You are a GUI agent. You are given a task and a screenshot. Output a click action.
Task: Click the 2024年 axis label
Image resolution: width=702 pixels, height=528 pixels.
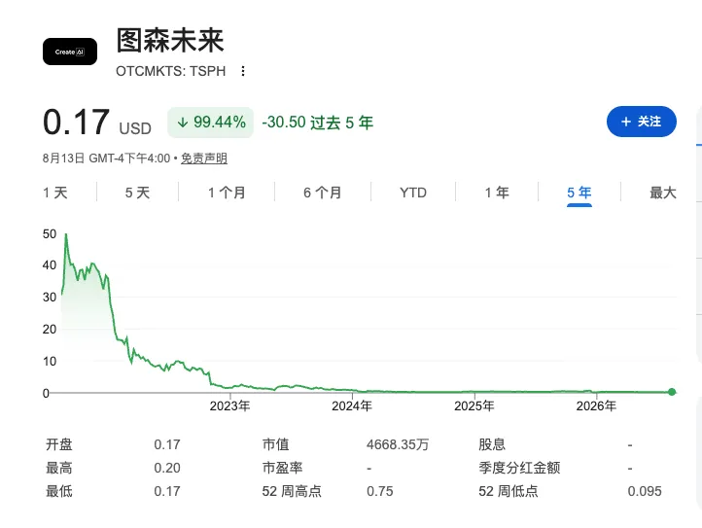[x=352, y=405]
